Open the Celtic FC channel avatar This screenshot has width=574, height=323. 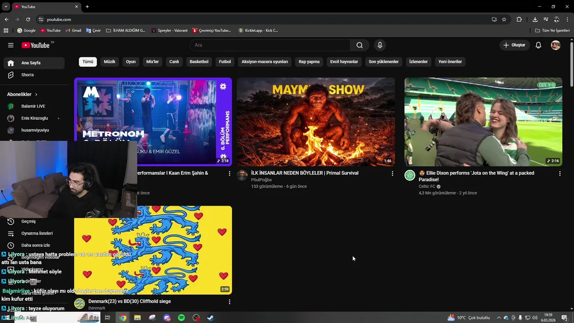click(x=410, y=175)
